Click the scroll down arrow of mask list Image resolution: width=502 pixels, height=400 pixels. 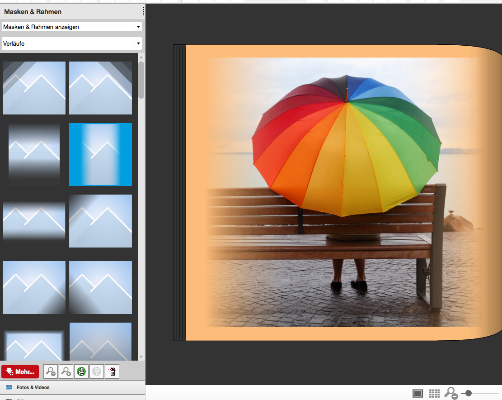tap(141, 357)
